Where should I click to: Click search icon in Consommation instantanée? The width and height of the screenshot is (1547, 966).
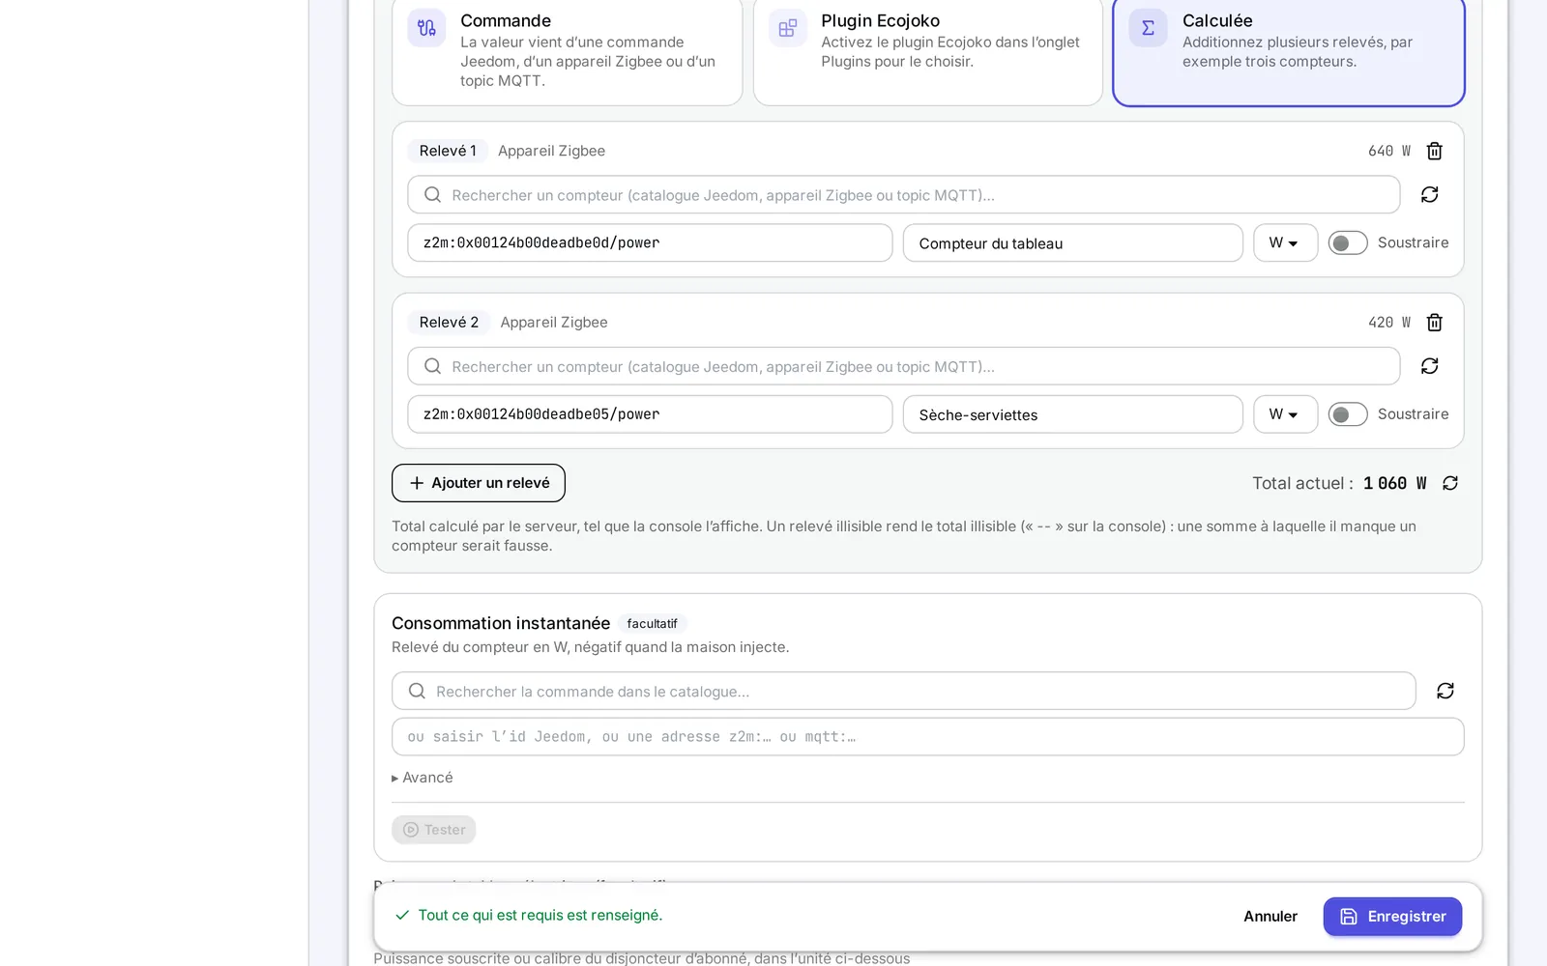(x=417, y=691)
